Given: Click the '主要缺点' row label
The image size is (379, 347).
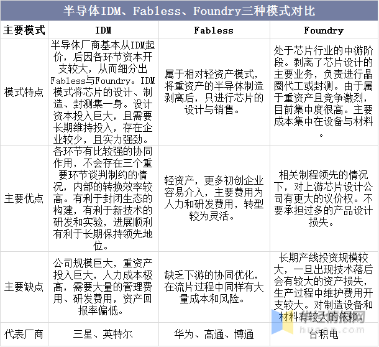Looking at the screenshot, I should point(24,287).
